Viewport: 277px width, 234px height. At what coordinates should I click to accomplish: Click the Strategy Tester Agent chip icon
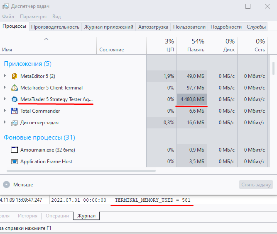click(x=14, y=99)
